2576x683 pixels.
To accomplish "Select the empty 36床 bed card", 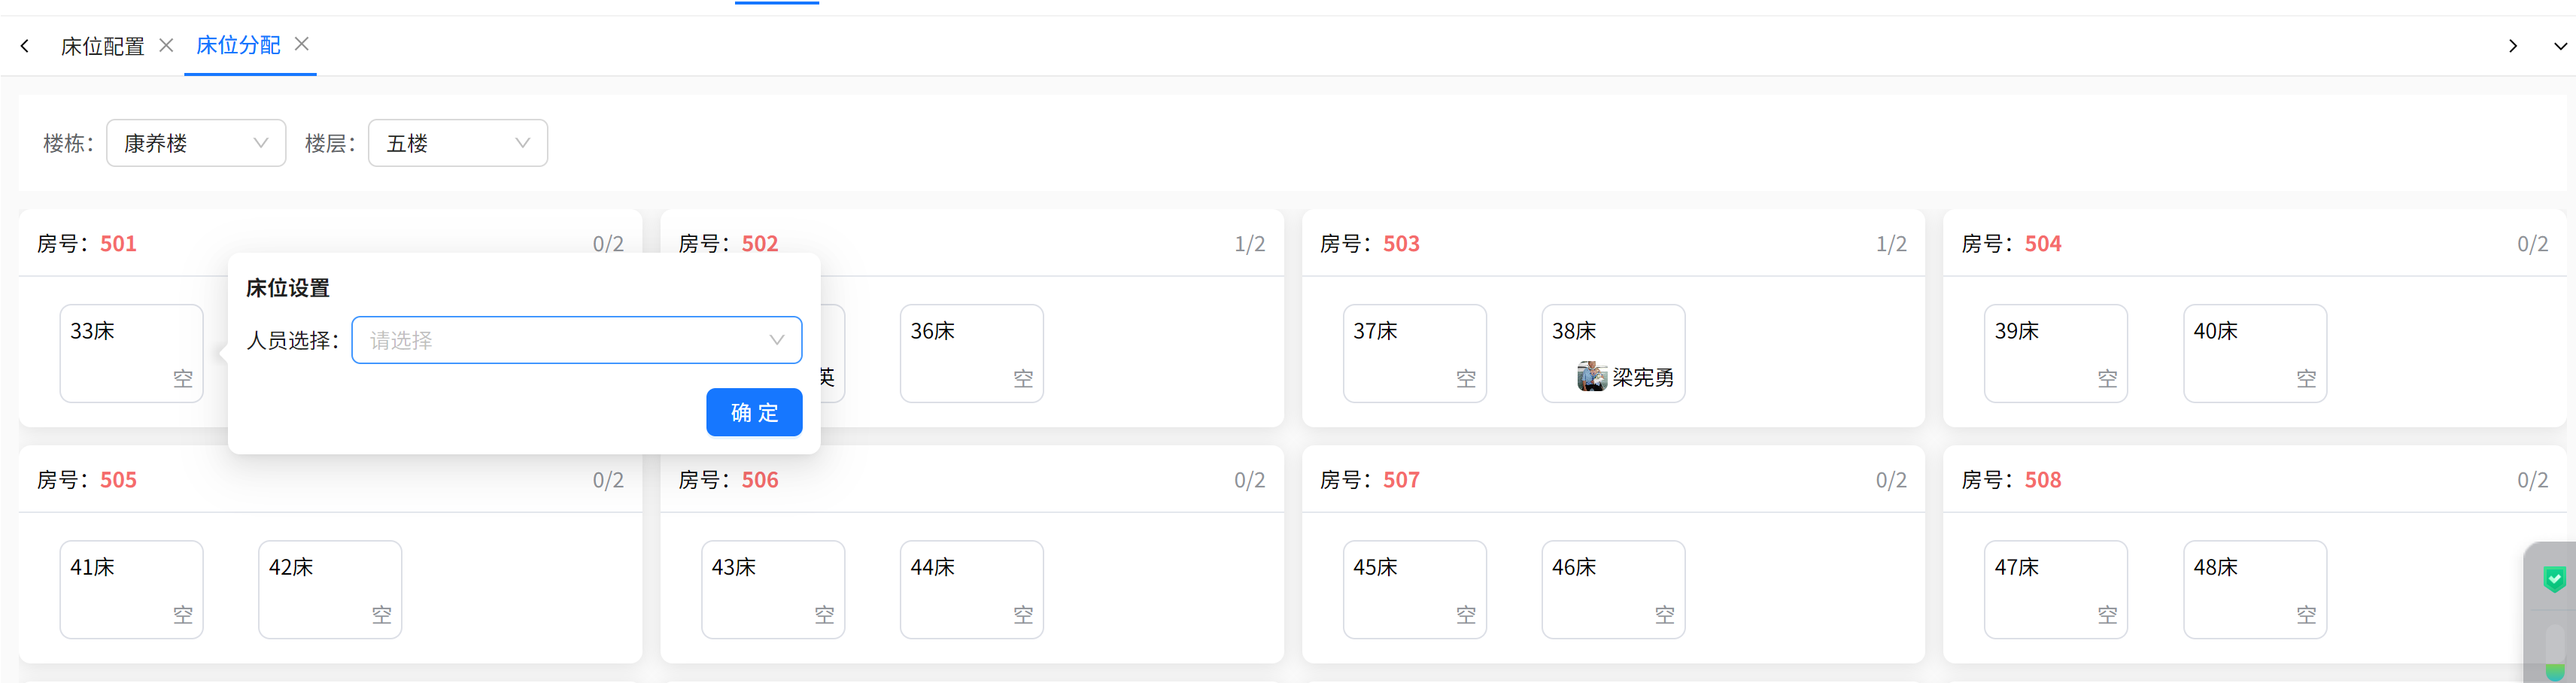I will [x=971, y=353].
